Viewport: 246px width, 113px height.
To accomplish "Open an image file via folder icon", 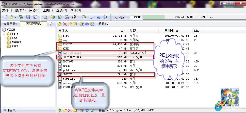I will point(11,17).
